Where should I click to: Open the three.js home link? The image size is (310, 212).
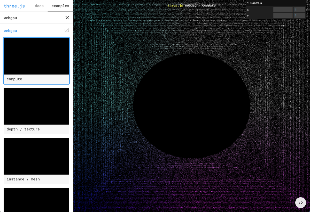coord(14,6)
